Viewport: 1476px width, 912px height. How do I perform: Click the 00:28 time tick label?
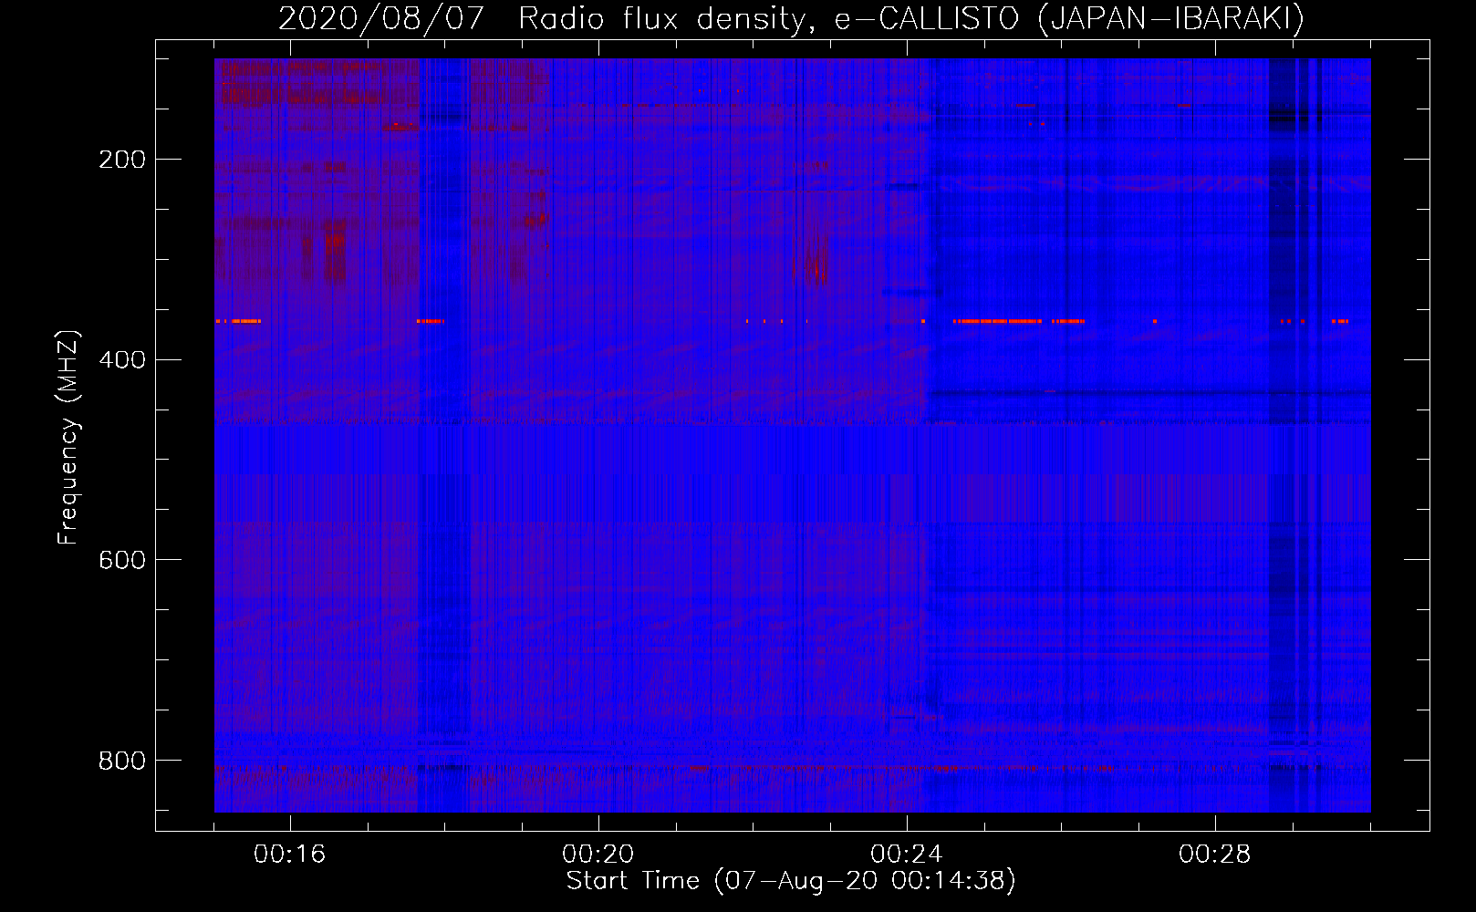pos(1214,854)
